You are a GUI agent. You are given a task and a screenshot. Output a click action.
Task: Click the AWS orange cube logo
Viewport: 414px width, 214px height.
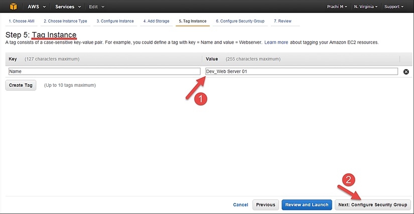(13, 7)
